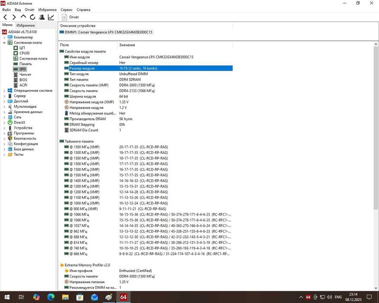Click the Устройства tree icon
This screenshot has width=379, height=303.
pyautogui.click(x=10, y=128)
